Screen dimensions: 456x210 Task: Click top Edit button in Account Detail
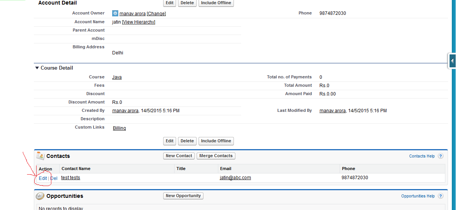pos(170,3)
